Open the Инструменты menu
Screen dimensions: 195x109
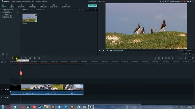26,2
